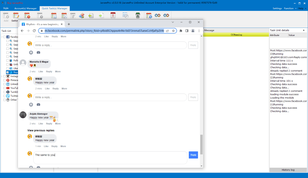The image size is (308, 178).
Task: Click View previous replies link
Action: [41, 130]
